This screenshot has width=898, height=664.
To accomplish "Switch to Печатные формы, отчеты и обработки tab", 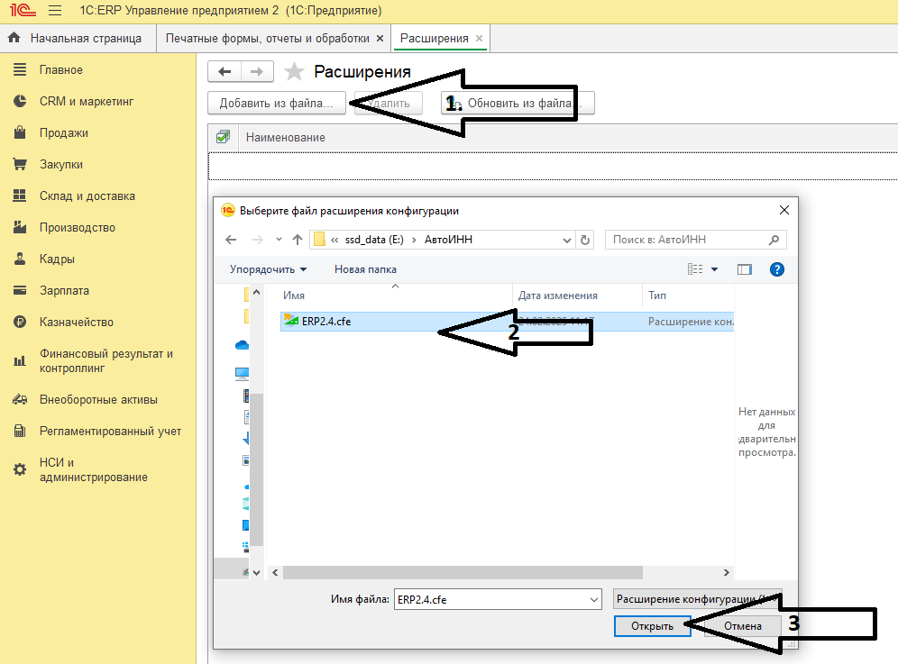I will tap(268, 39).
